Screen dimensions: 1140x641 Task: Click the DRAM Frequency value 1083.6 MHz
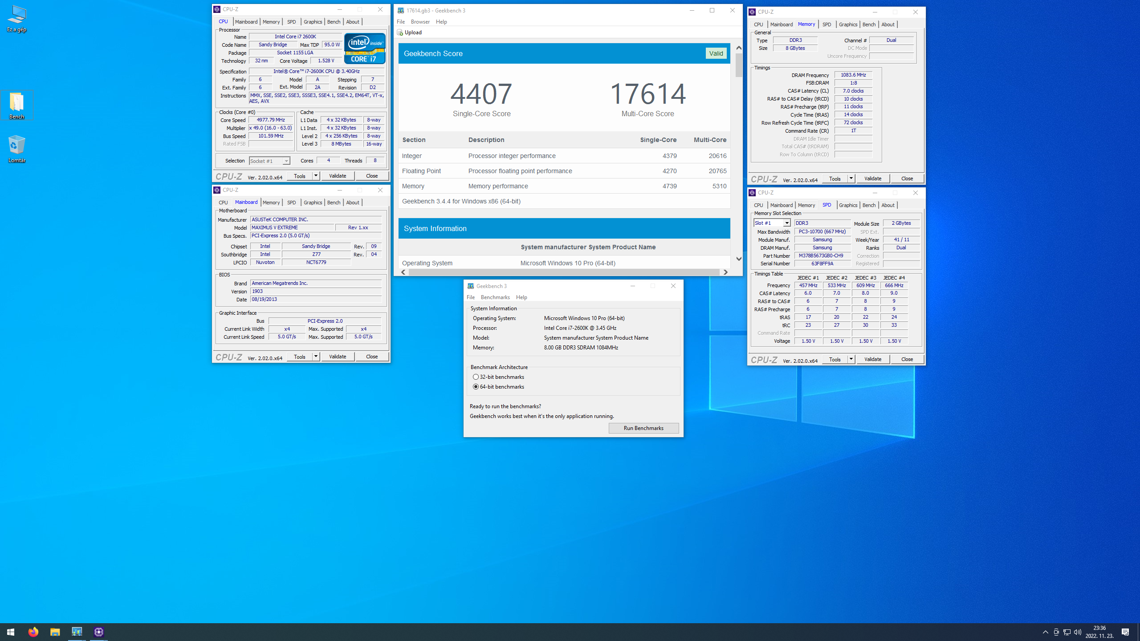coord(853,75)
